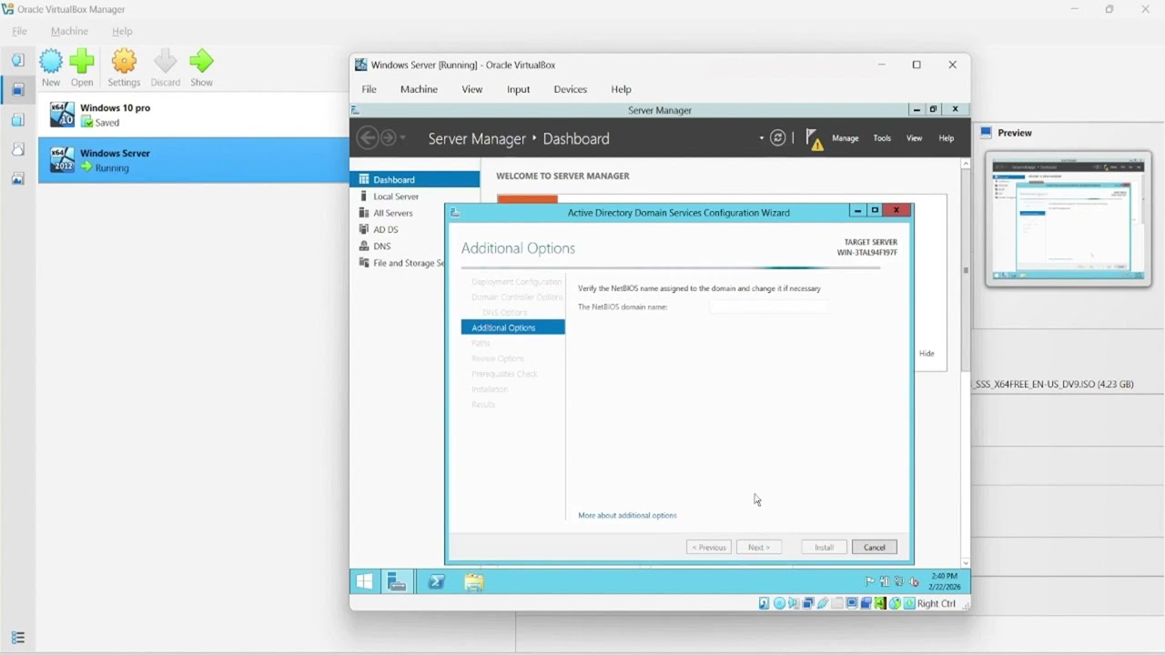Open Settings gear in VirtualBox Manager toolbar

tap(124, 62)
